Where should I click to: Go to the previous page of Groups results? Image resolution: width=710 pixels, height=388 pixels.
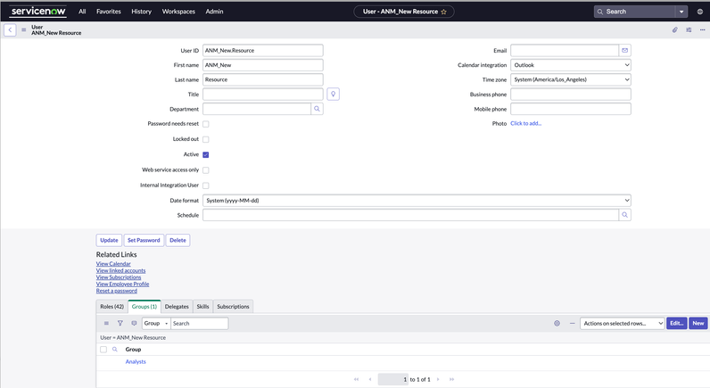pos(370,379)
